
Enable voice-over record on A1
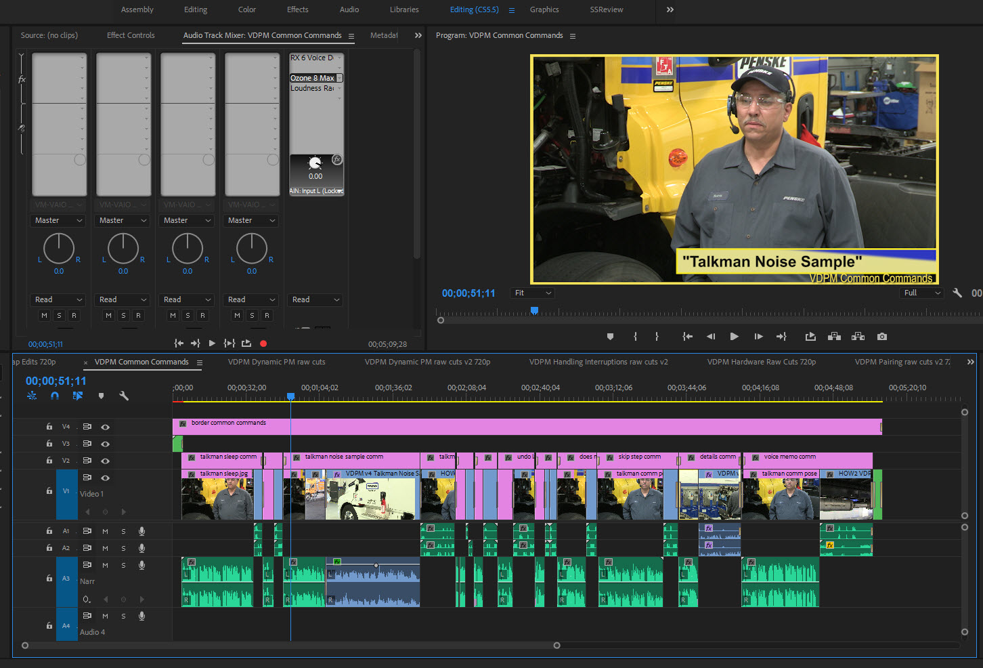click(x=141, y=531)
